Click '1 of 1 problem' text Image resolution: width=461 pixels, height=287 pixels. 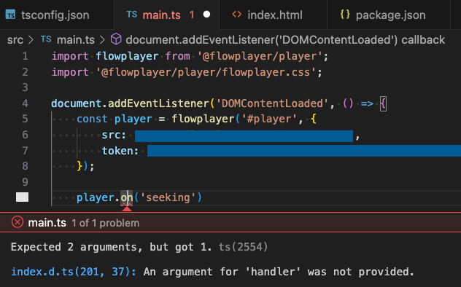(106, 223)
